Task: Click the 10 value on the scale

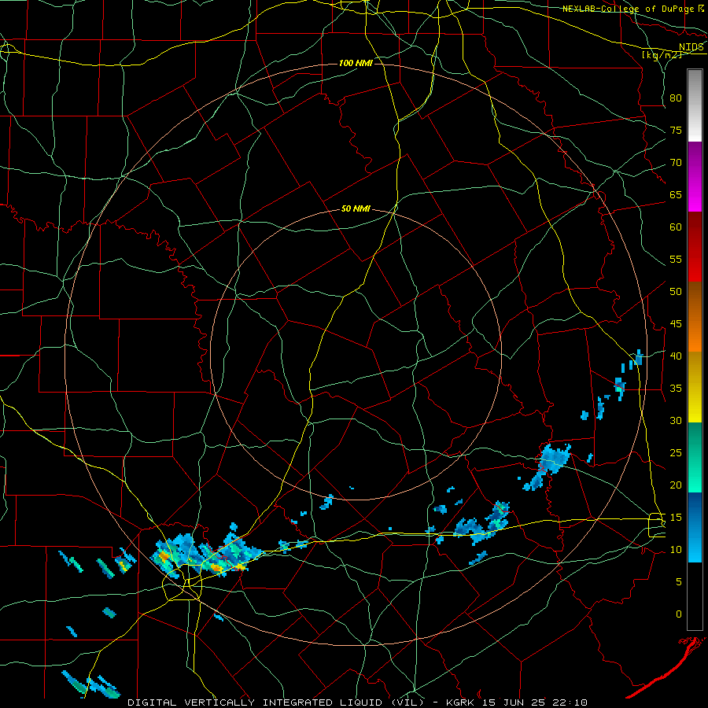Action: point(676,550)
